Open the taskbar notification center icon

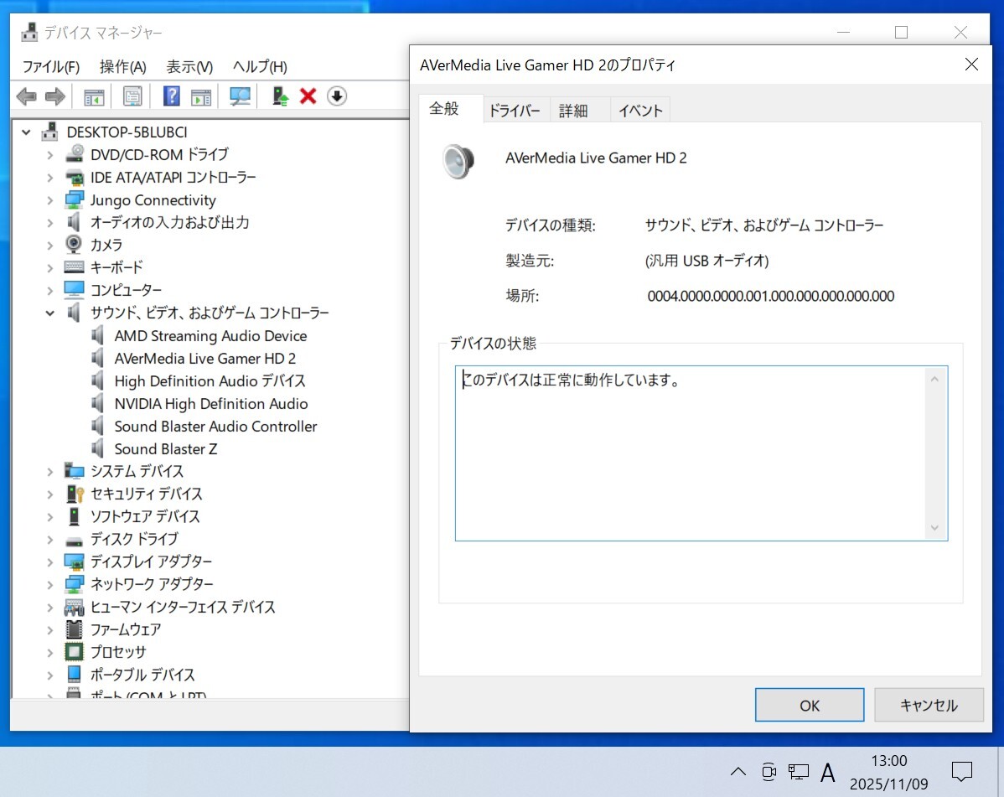coord(962,771)
